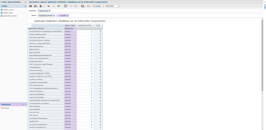Click the eye display mode icon
266x130 pixels.
click(x=31, y=6)
